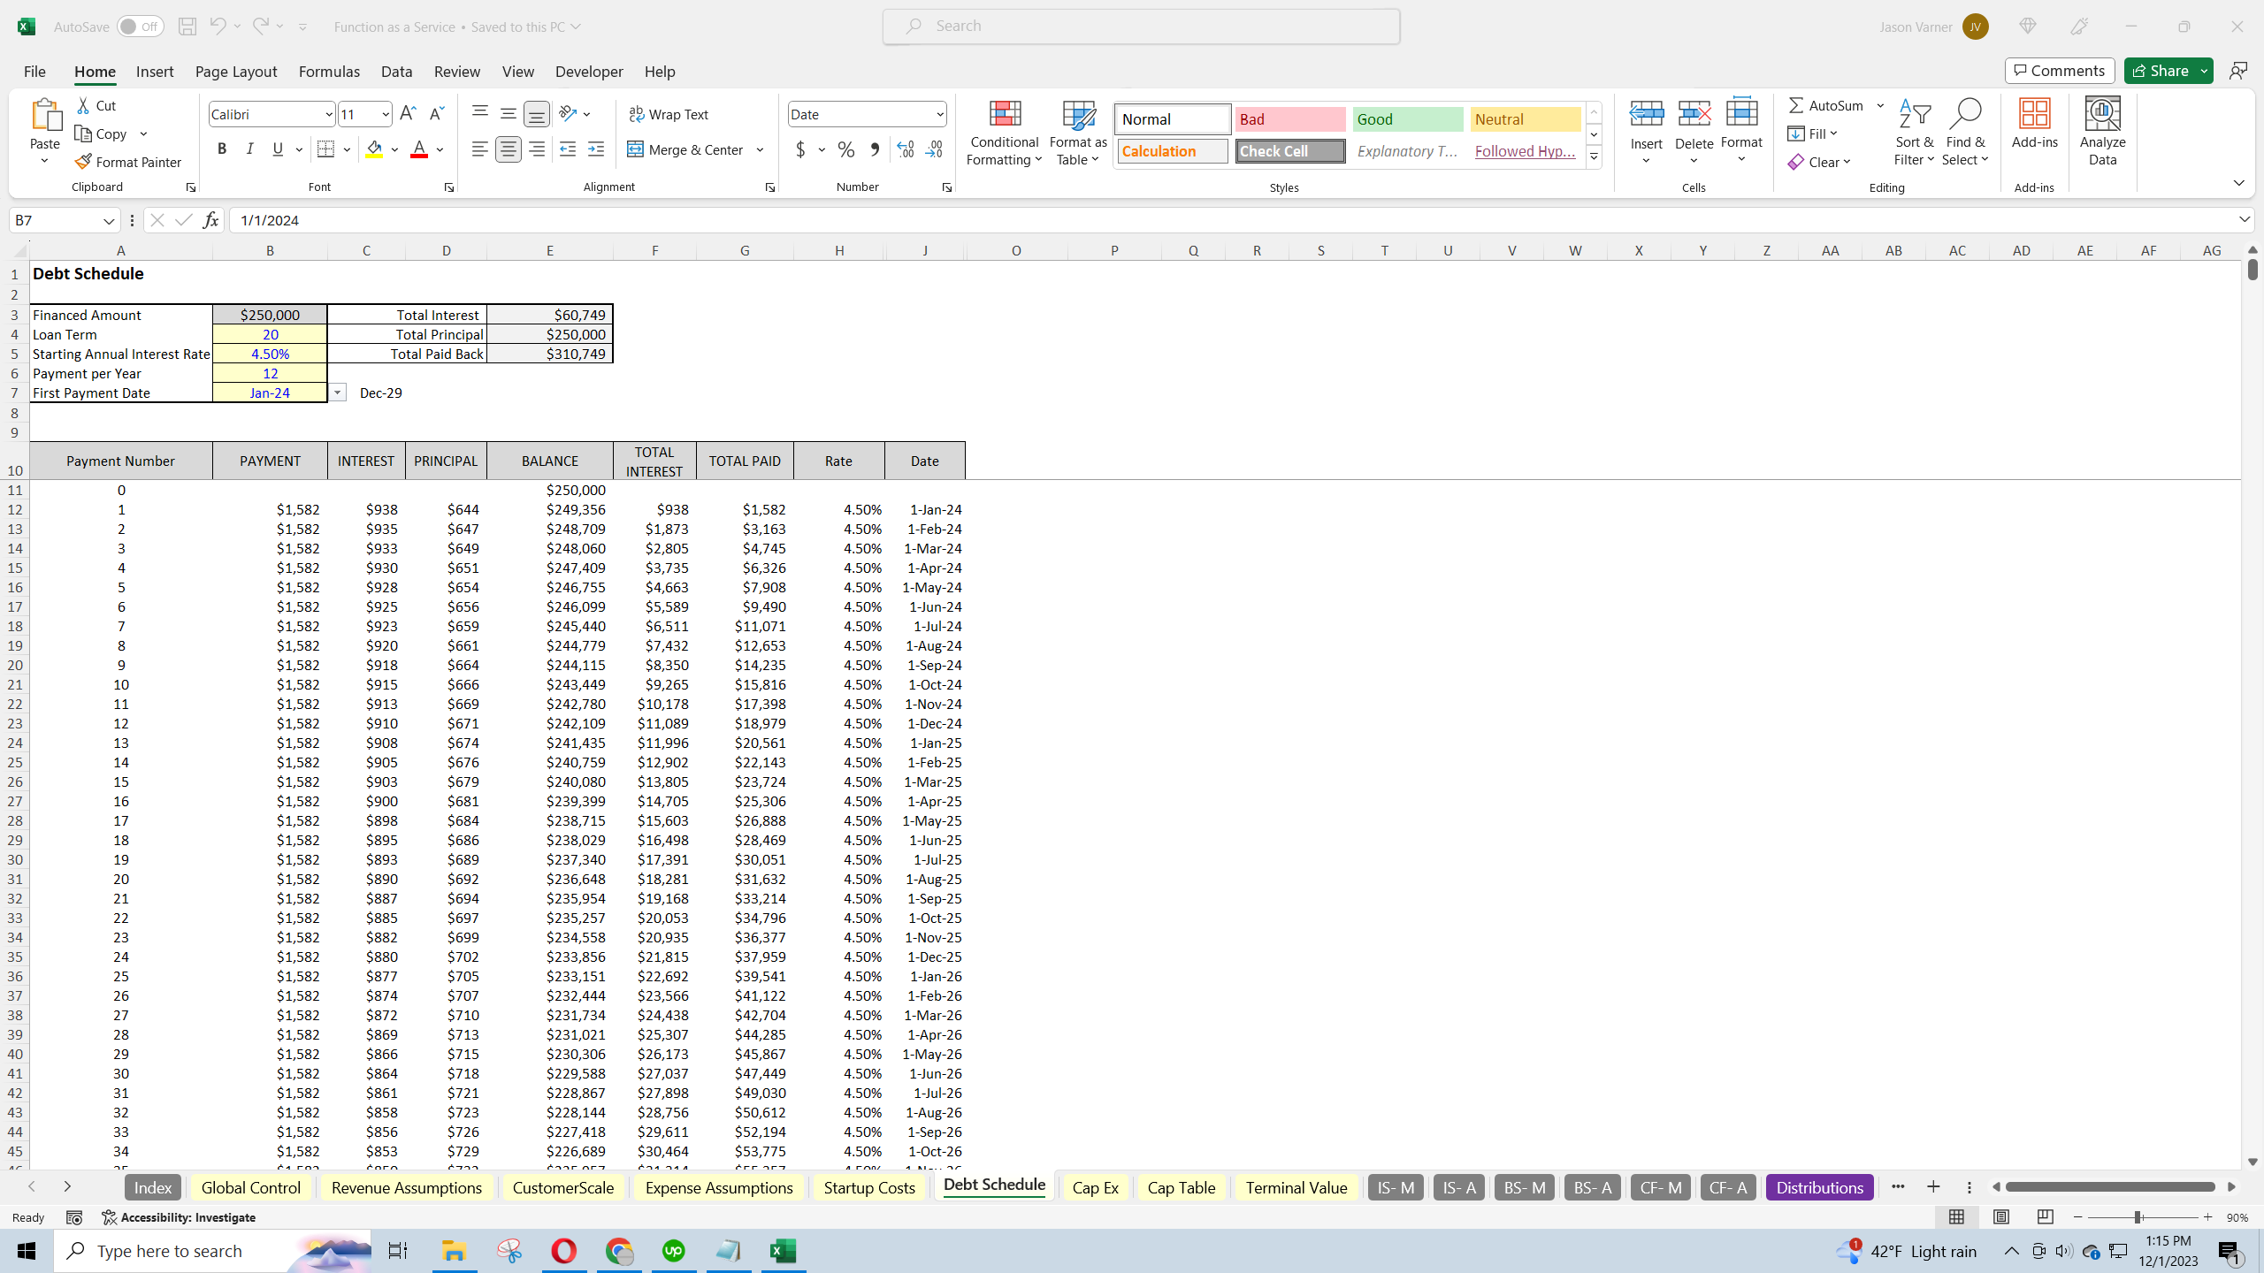Open the font name dropdown showing Calibri
The image size is (2264, 1273).
pyautogui.click(x=328, y=114)
